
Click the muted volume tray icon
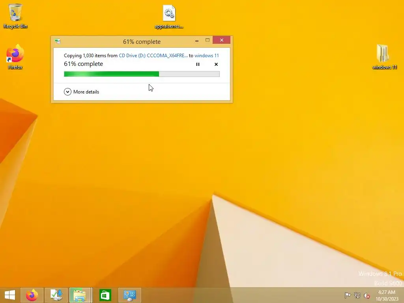tap(367, 296)
